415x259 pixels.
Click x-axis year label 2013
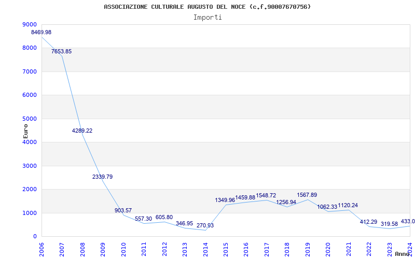click(x=185, y=249)
